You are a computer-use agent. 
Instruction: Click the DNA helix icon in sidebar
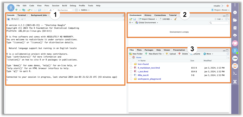click(x=235, y=81)
